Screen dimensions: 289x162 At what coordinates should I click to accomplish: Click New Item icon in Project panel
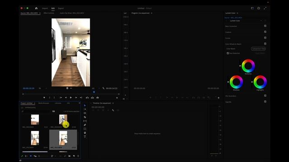(x=74, y=156)
